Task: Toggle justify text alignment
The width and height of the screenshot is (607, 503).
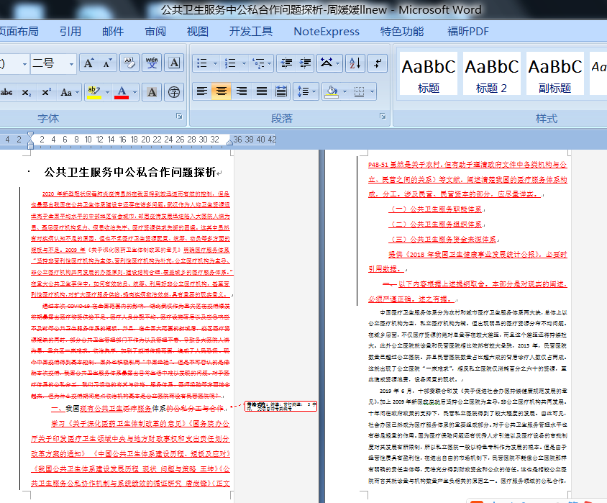Action: (262, 91)
